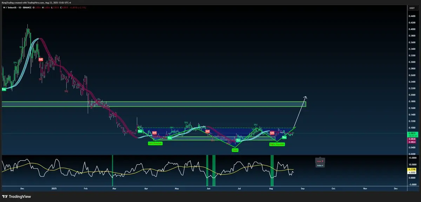Click the Index 4 tooltip label
Screen dimensions: 421x202
(320, 165)
